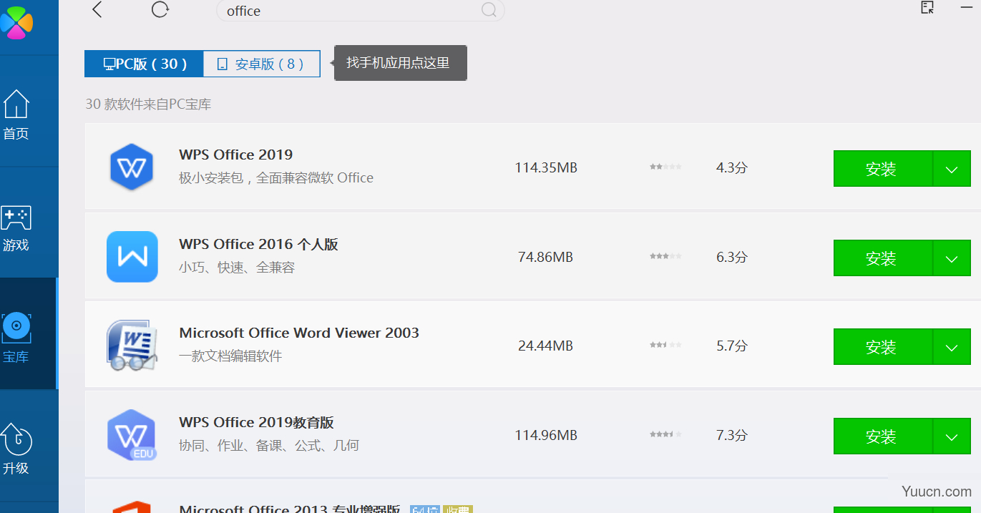Install Microsoft Office Word Viewer 2003
981x513 pixels.
(x=883, y=347)
